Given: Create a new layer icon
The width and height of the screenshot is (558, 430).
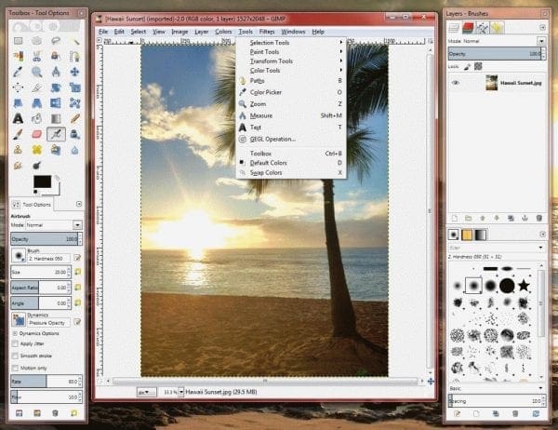Looking at the screenshot, I should (x=455, y=218).
